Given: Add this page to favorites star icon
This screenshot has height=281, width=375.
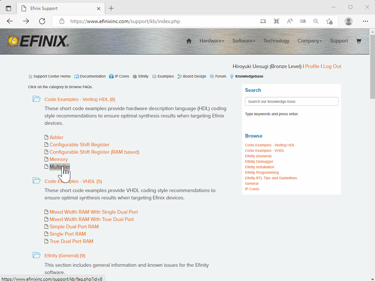Looking at the screenshot, I should pyautogui.click(x=329, y=21).
